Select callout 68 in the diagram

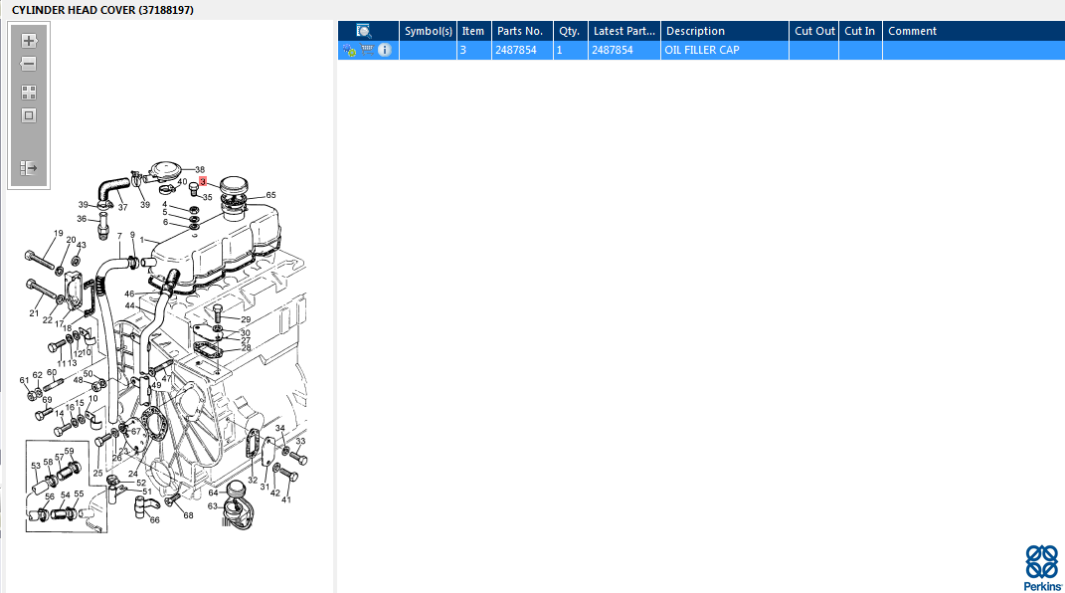coord(188,515)
